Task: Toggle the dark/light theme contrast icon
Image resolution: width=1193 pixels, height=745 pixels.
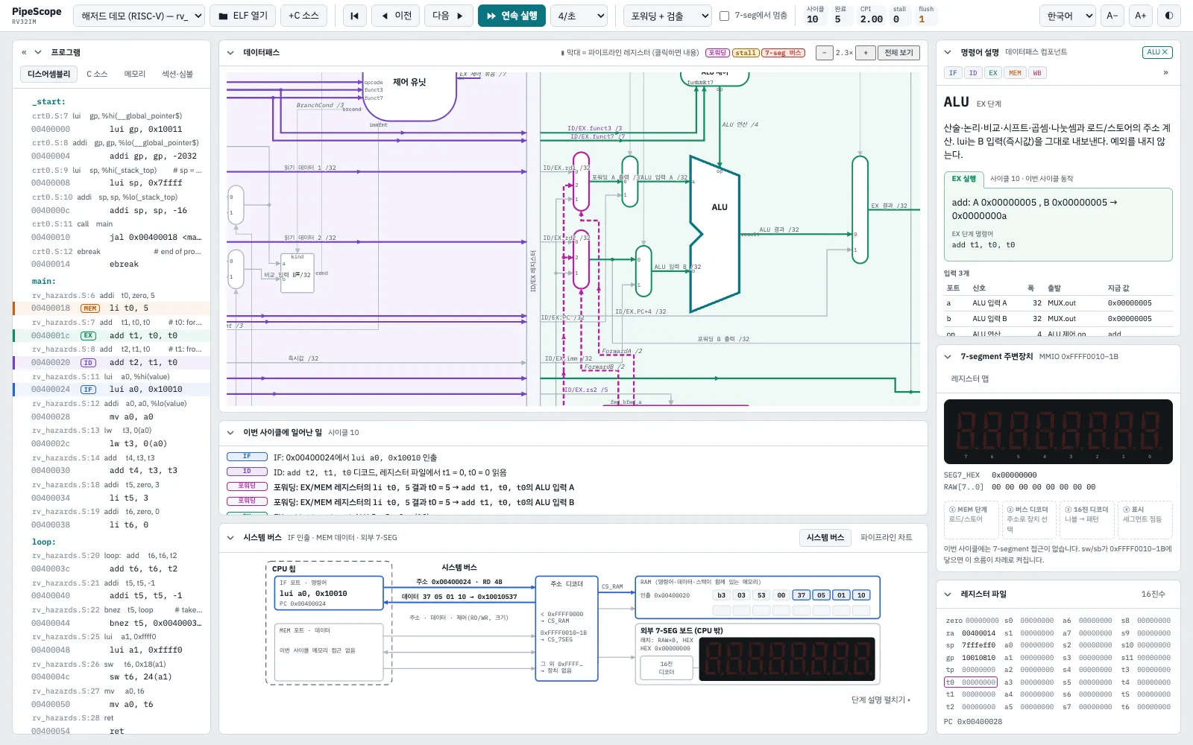Action: point(1168,16)
